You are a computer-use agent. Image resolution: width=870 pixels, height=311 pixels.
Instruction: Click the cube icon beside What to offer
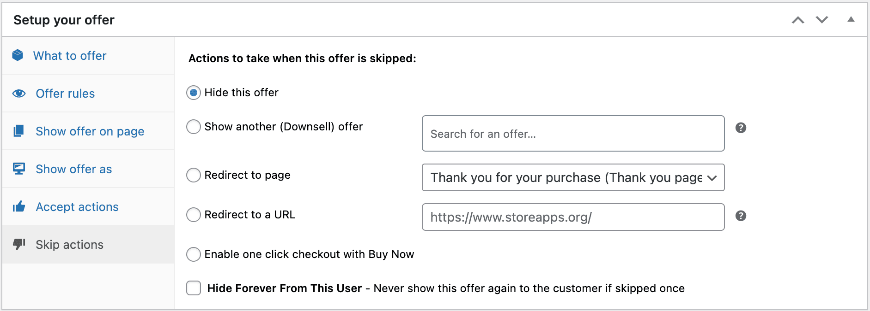click(x=18, y=55)
